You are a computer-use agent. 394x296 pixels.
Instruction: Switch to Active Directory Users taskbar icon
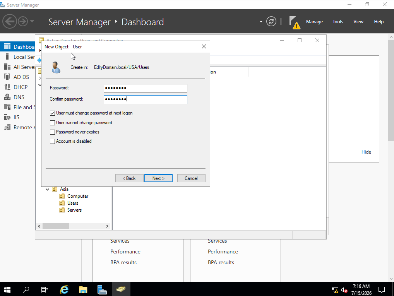[121, 290]
